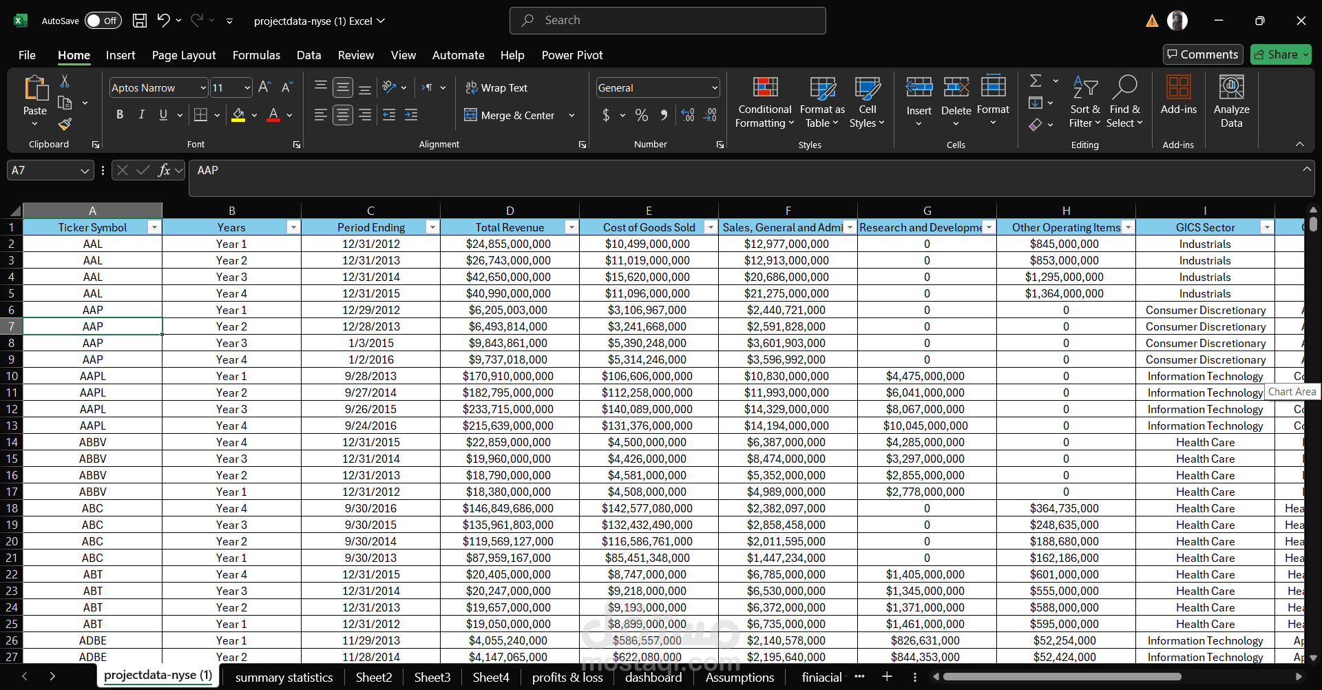Increase font size with larger A icon
The width and height of the screenshot is (1322, 690).
264,87
